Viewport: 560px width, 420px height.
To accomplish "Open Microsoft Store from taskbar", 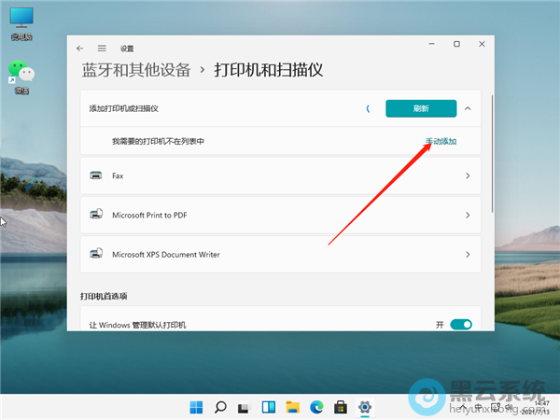I will coord(341,407).
